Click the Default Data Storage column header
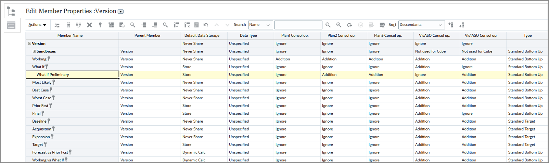This screenshot has width=549, height=163. pos(202,35)
